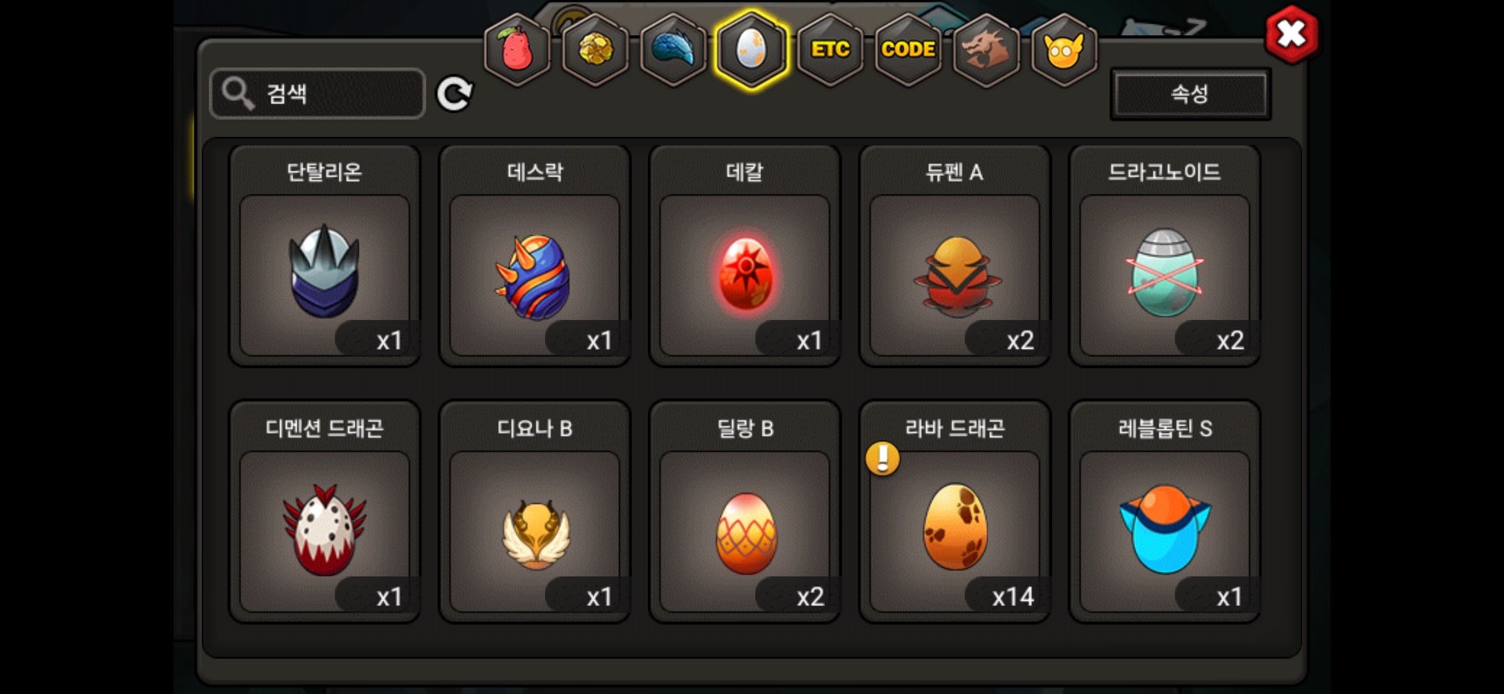
Task: Pick the 라바 드래곤 egg with x14
Action: tap(954, 512)
